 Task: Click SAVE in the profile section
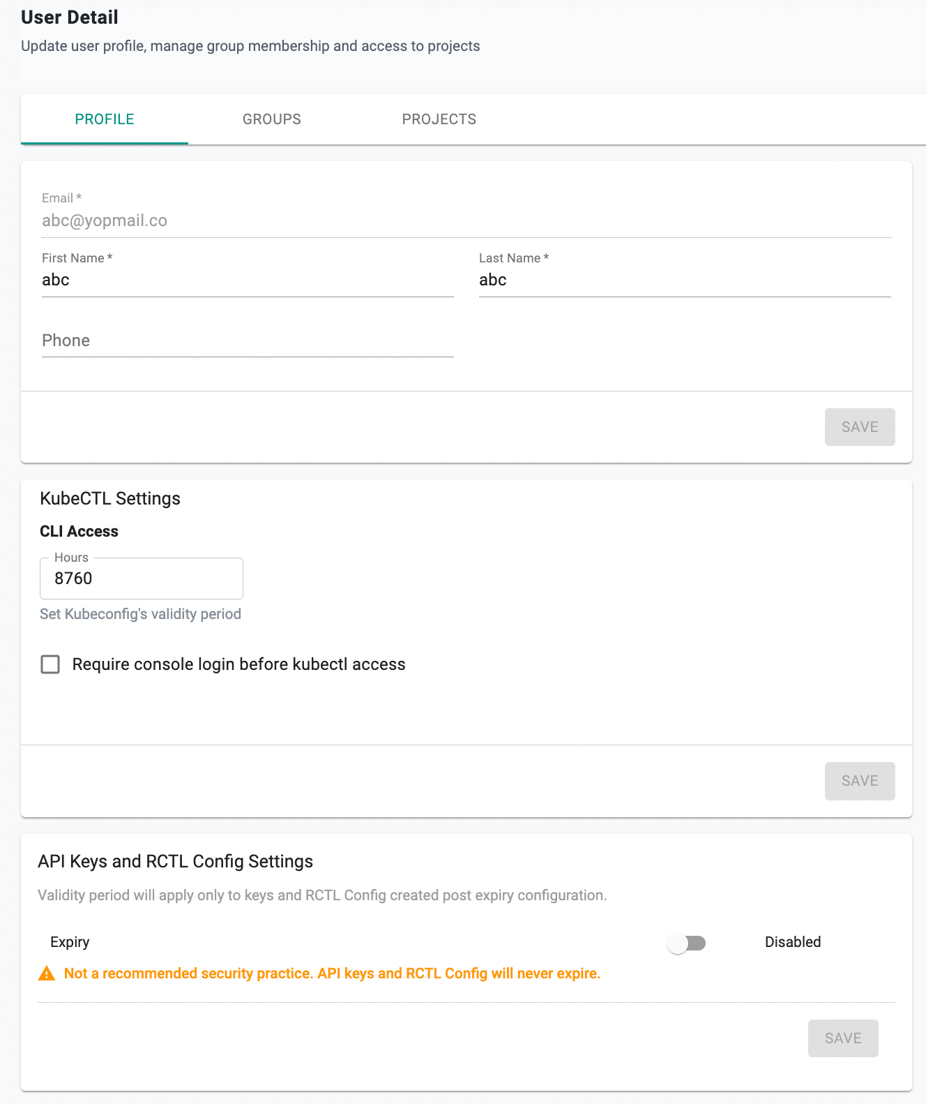coord(860,427)
